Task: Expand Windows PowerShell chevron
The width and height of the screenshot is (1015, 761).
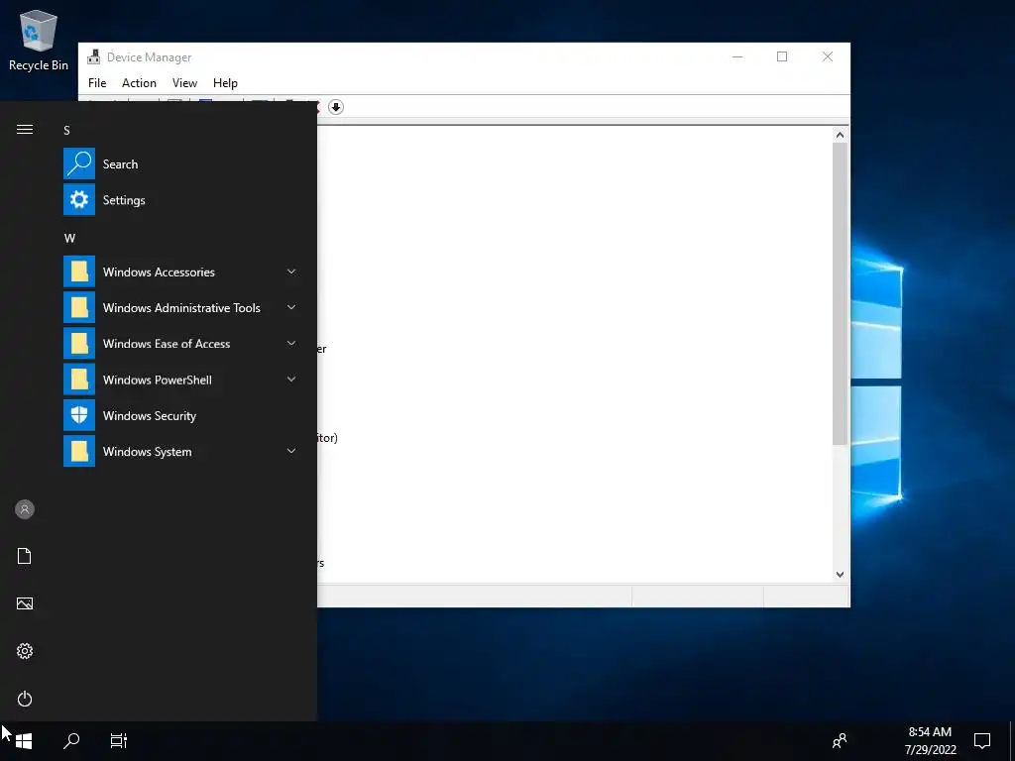Action: (x=291, y=380)
